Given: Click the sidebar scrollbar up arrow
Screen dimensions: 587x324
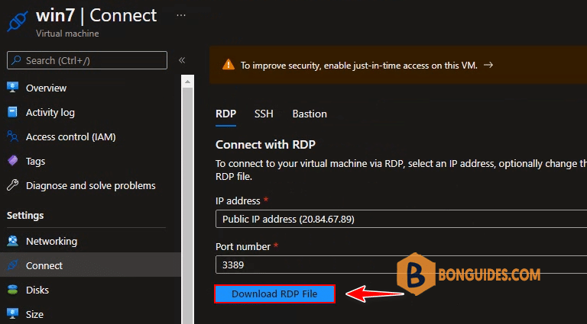Looking at the screenshot, I should click(x=187, y=82).
